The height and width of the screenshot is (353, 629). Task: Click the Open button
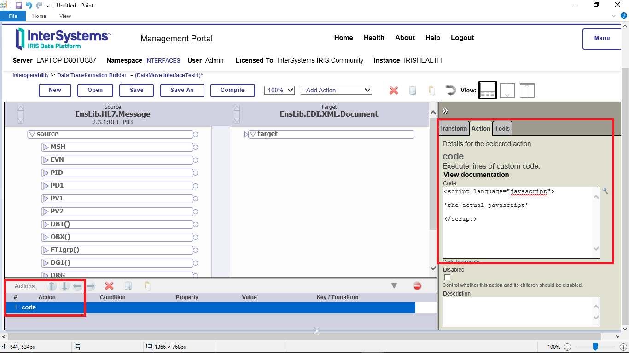[95, 90]
